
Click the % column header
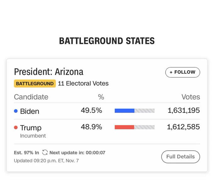tap(101, 97)
